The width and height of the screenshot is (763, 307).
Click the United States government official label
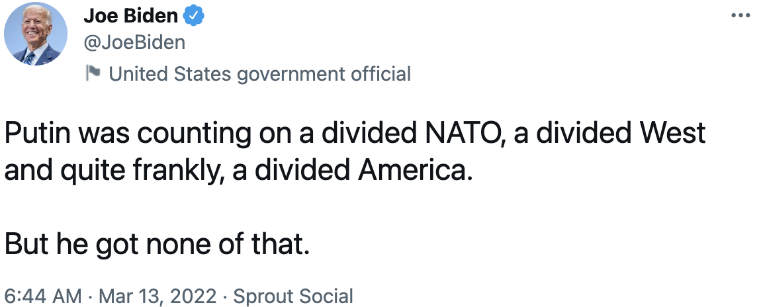(x=260, y=74)
